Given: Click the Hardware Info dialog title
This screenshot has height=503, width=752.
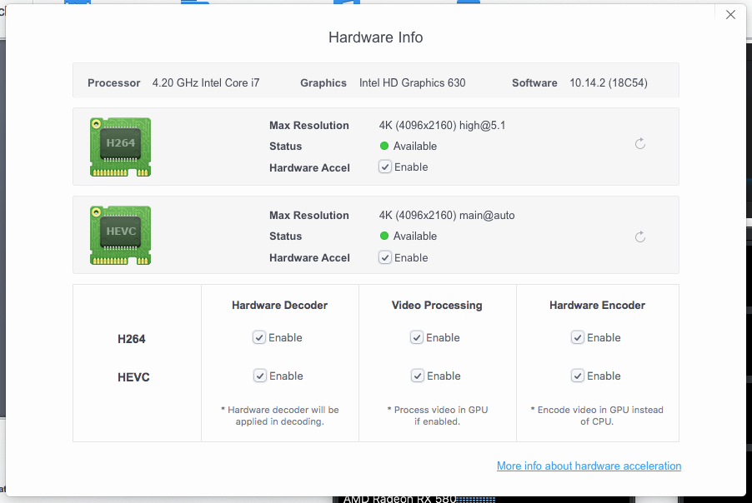Looking at the screenshot, I should (x=375, y=37).
